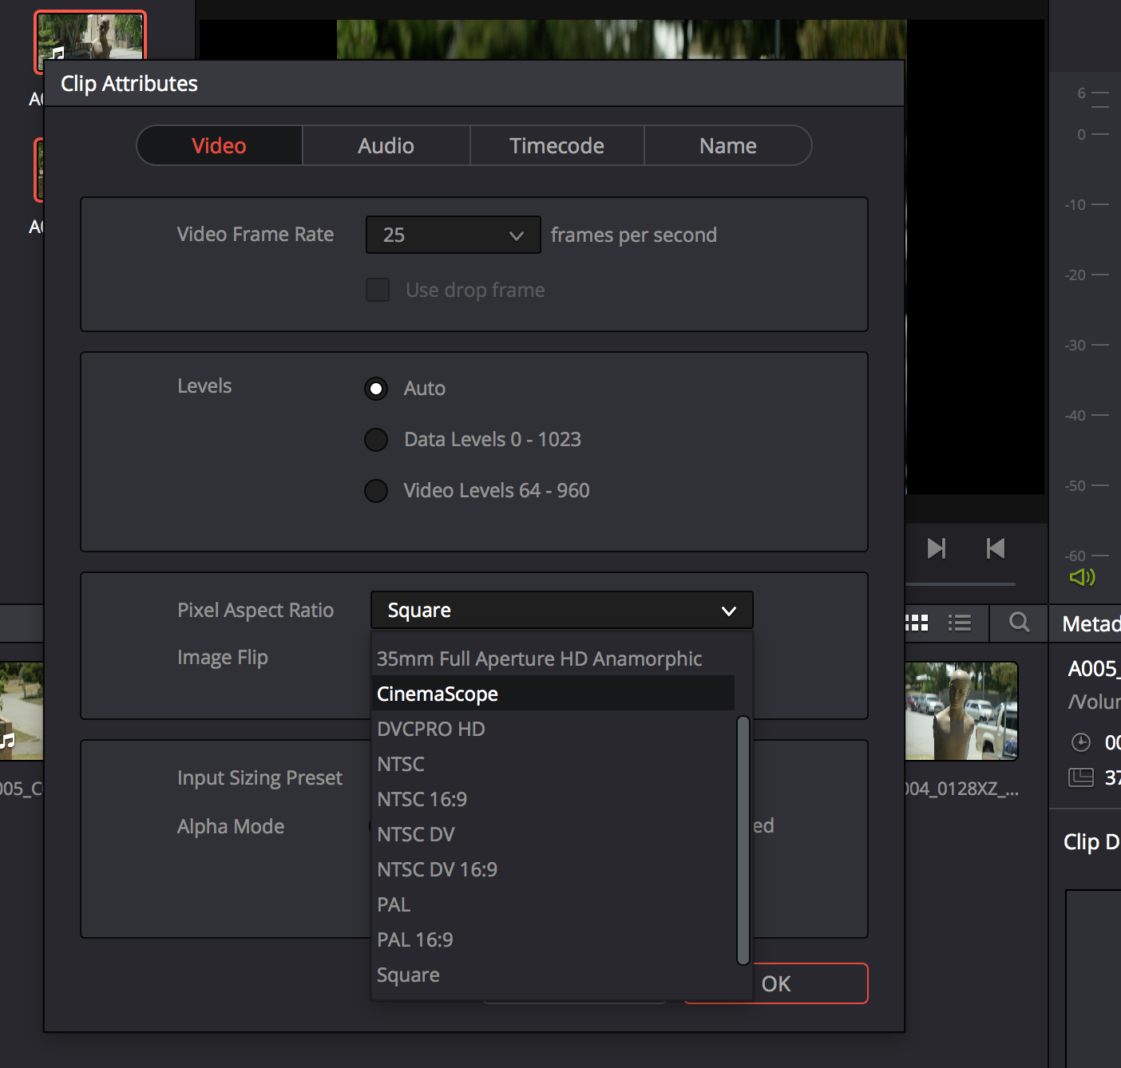This screenshot has width=1121, height=1068.
Task: Choose PAL 16:9 from the list
Action: (415, 939)
